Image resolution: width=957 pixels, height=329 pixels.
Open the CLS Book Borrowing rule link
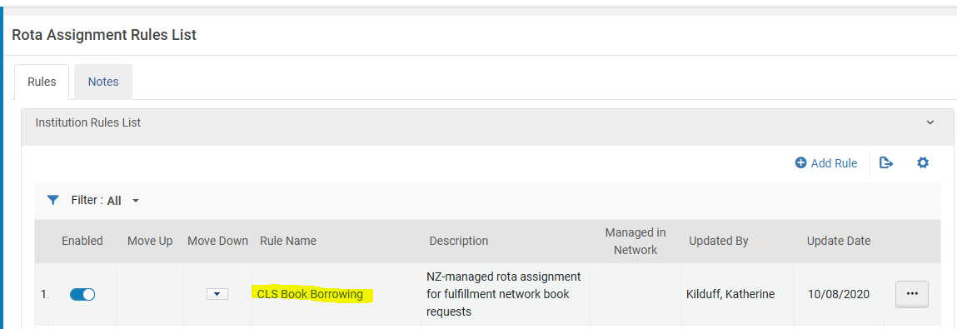310,294
